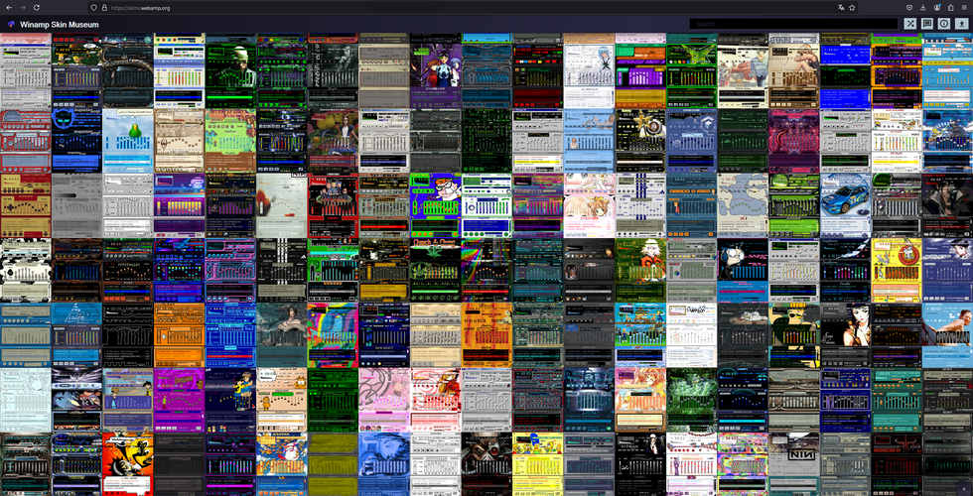
Task: Open the tracking protection shield icon
Action: (x=93, y=8)
